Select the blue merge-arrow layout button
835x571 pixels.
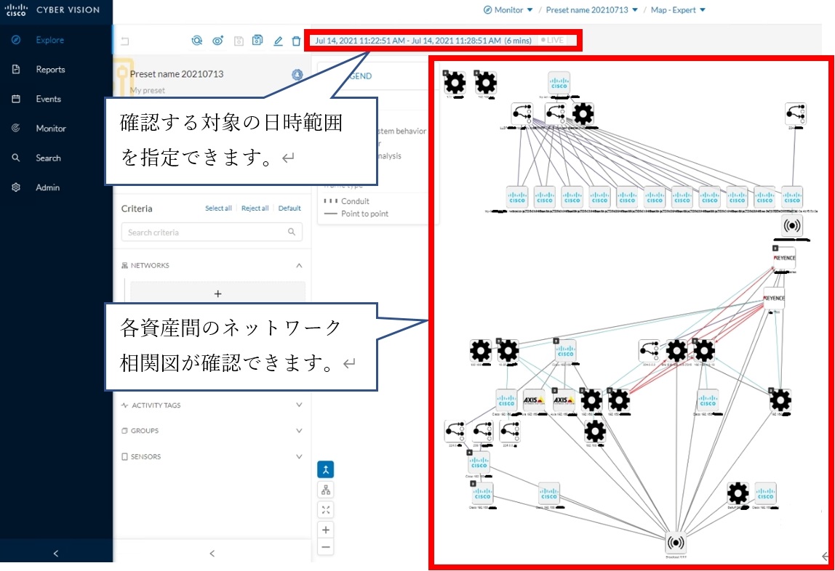coord(326,469)
